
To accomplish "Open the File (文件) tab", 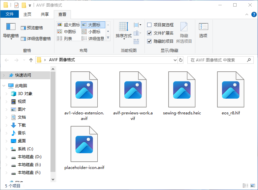I will click(x=10, y=14).
